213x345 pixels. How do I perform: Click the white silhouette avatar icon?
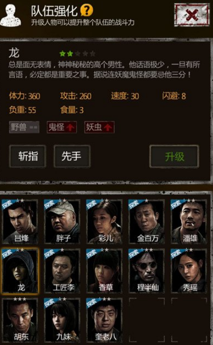click(x=11, y=16)
